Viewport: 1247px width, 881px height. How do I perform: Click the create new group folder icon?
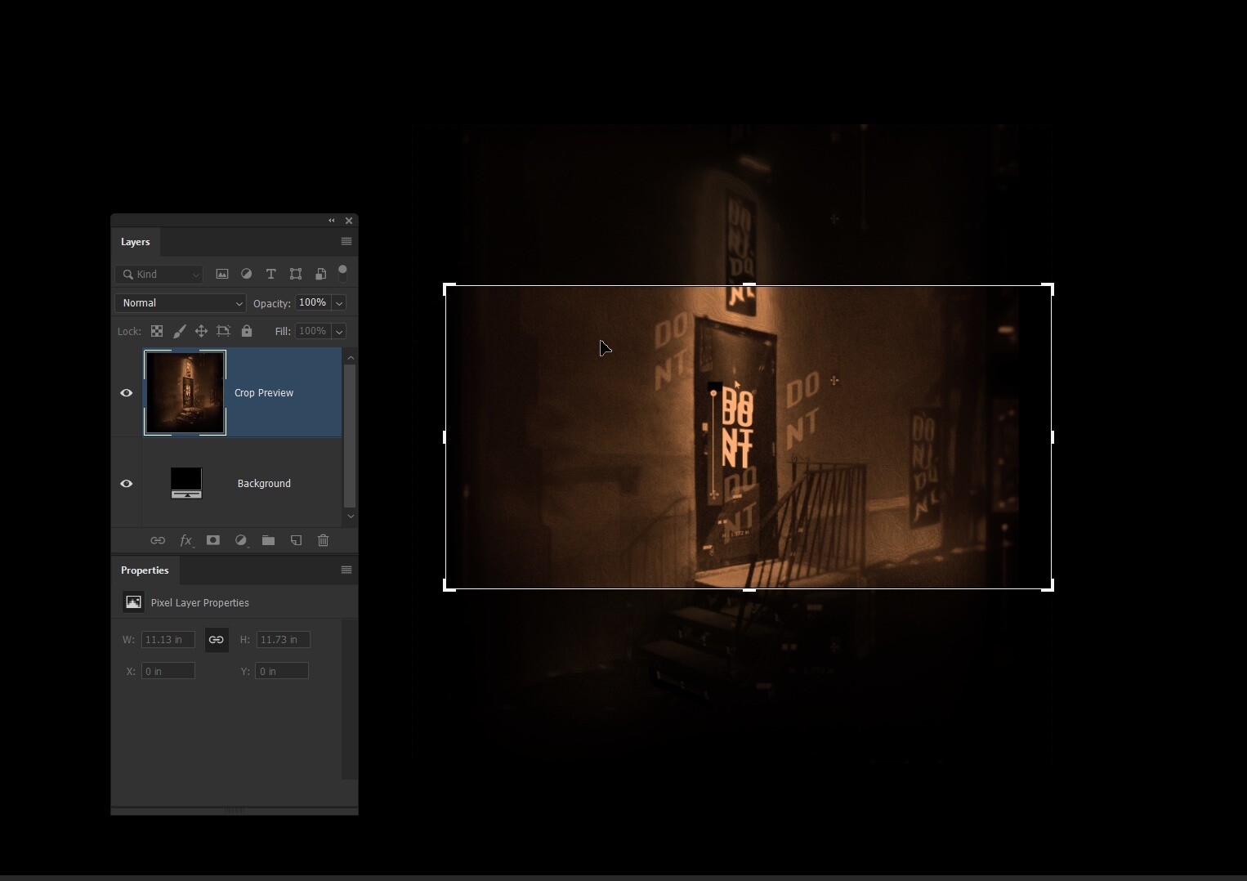[x=268, y=540]
